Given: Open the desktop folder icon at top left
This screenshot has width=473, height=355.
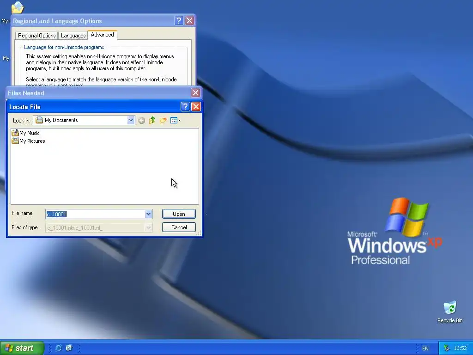Looking at the screenshot, I should click(x=18, y=7).
